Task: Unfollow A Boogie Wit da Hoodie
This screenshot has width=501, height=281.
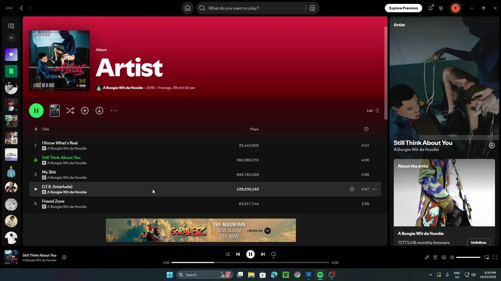Action: pyautogui.click(x=478, y=242)
